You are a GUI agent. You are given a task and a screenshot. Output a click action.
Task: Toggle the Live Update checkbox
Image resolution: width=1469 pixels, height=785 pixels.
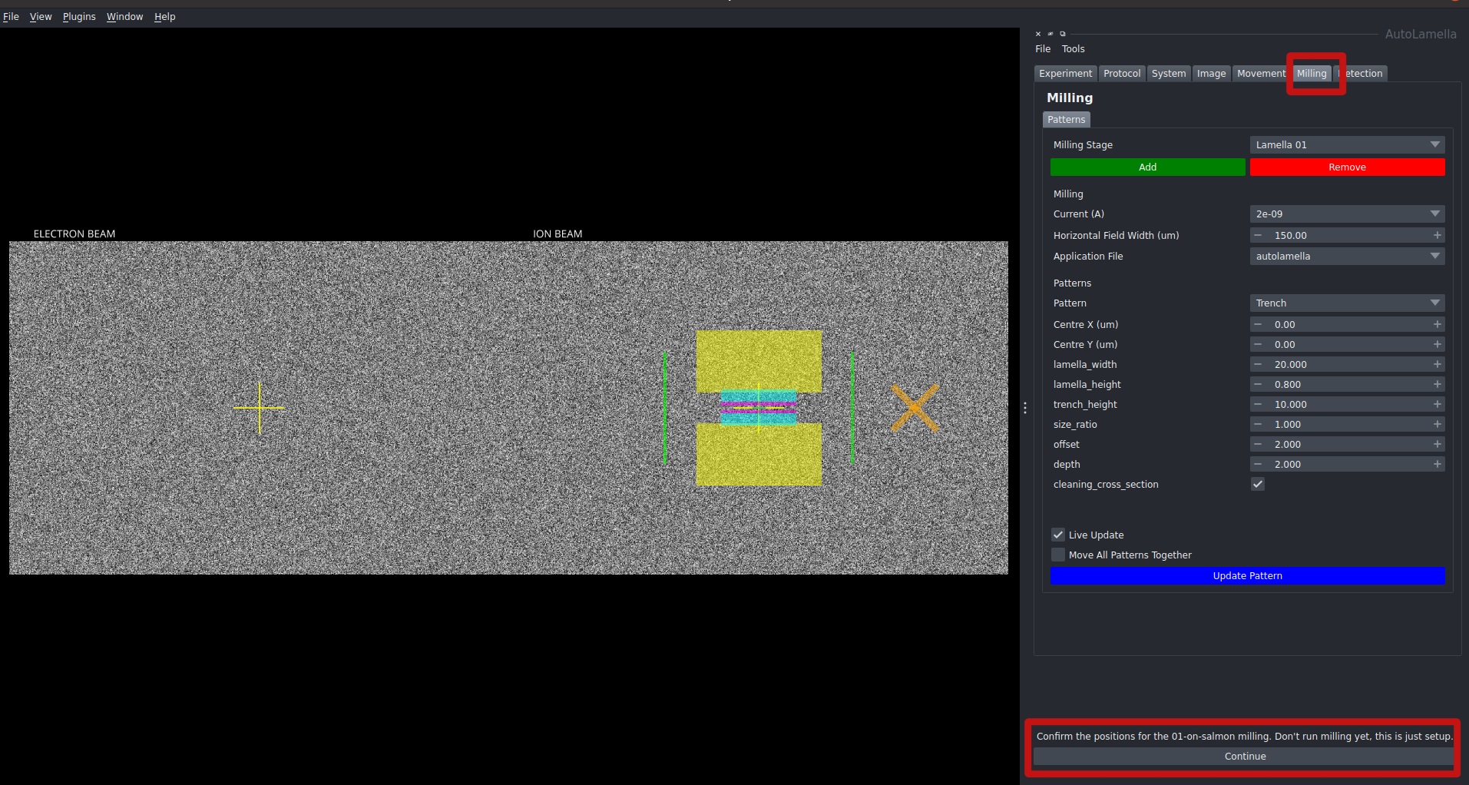point(1058,535)
